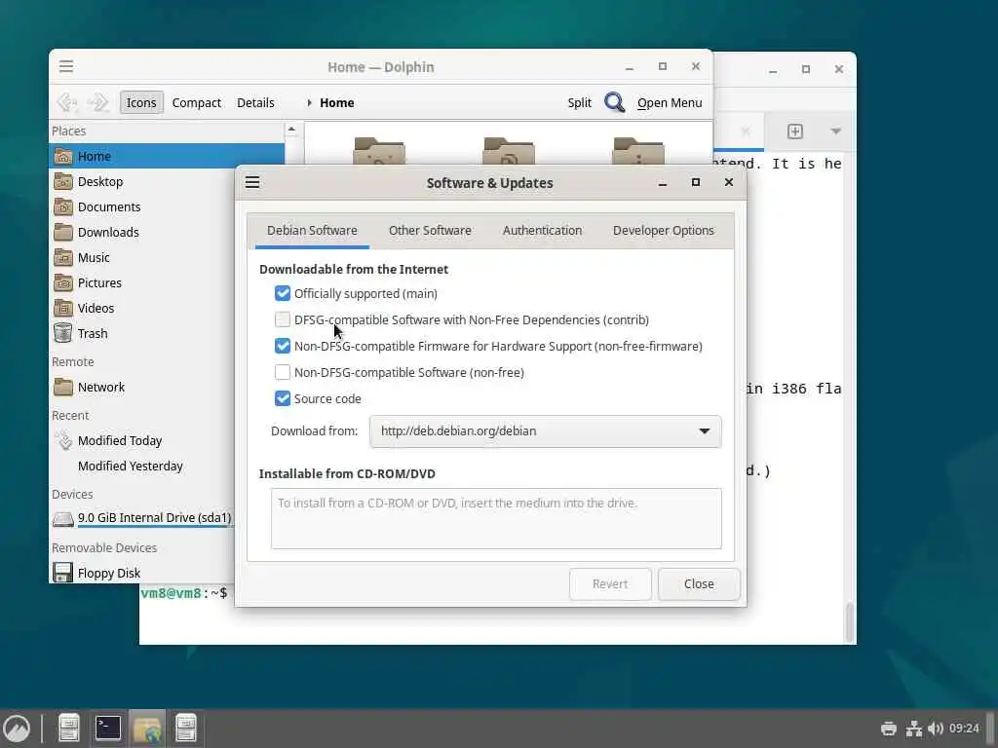Click terminal window vertical scrollbar
998x748 pixels.
(x=849, y=622)
